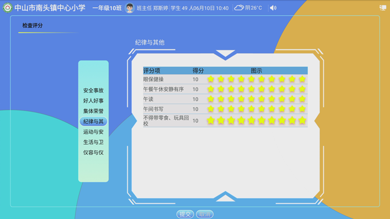Switch to 集体荣誉 category
Image resolution: width=390 pixels, height=219 pixels.
(93, 111)
